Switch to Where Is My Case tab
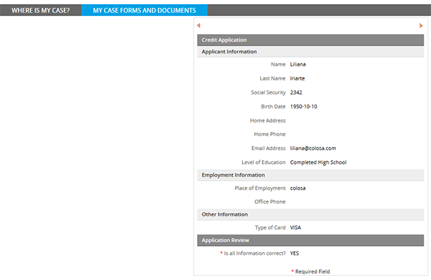The height and width of the screenshot is (280, 431). pos(41,11)
